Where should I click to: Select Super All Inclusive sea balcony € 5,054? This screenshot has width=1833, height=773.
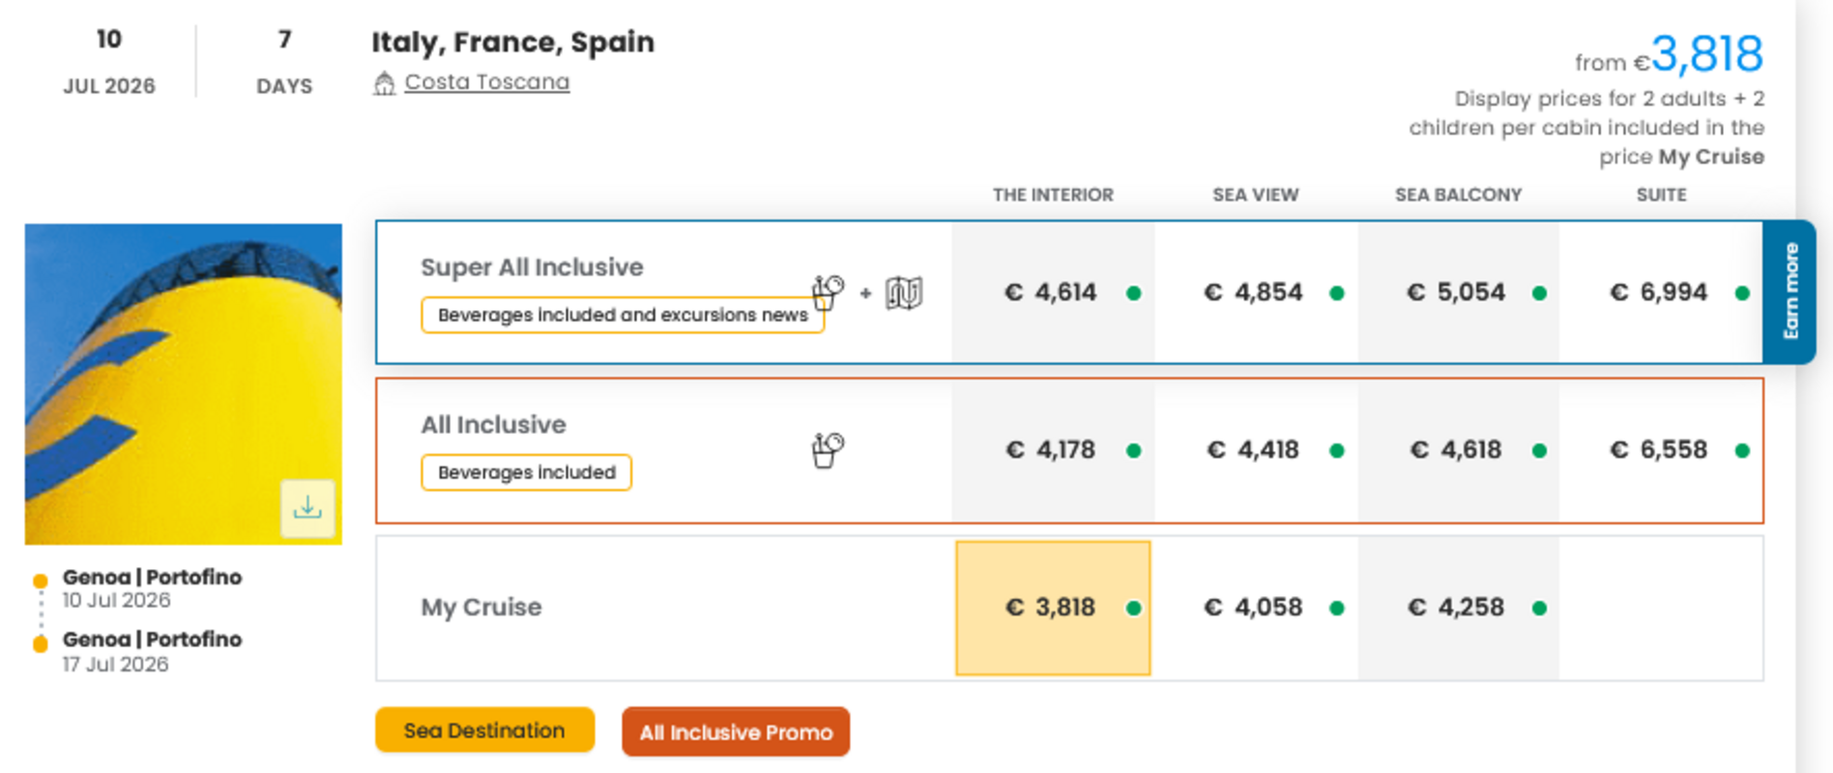click(x=1456, y=293)
